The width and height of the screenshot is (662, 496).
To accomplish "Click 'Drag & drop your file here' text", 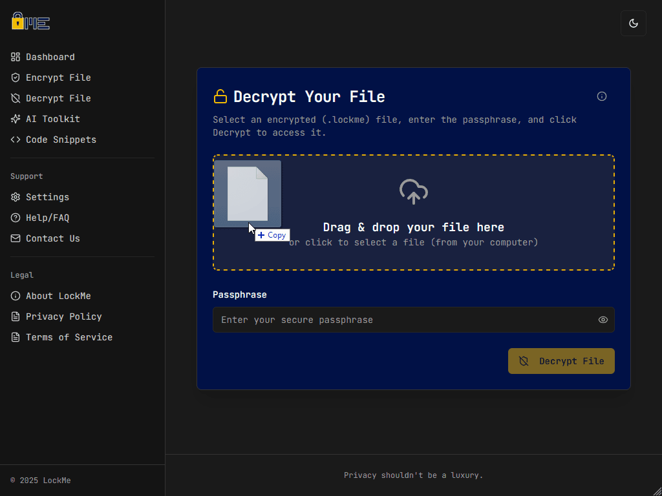I will point(414,227).
